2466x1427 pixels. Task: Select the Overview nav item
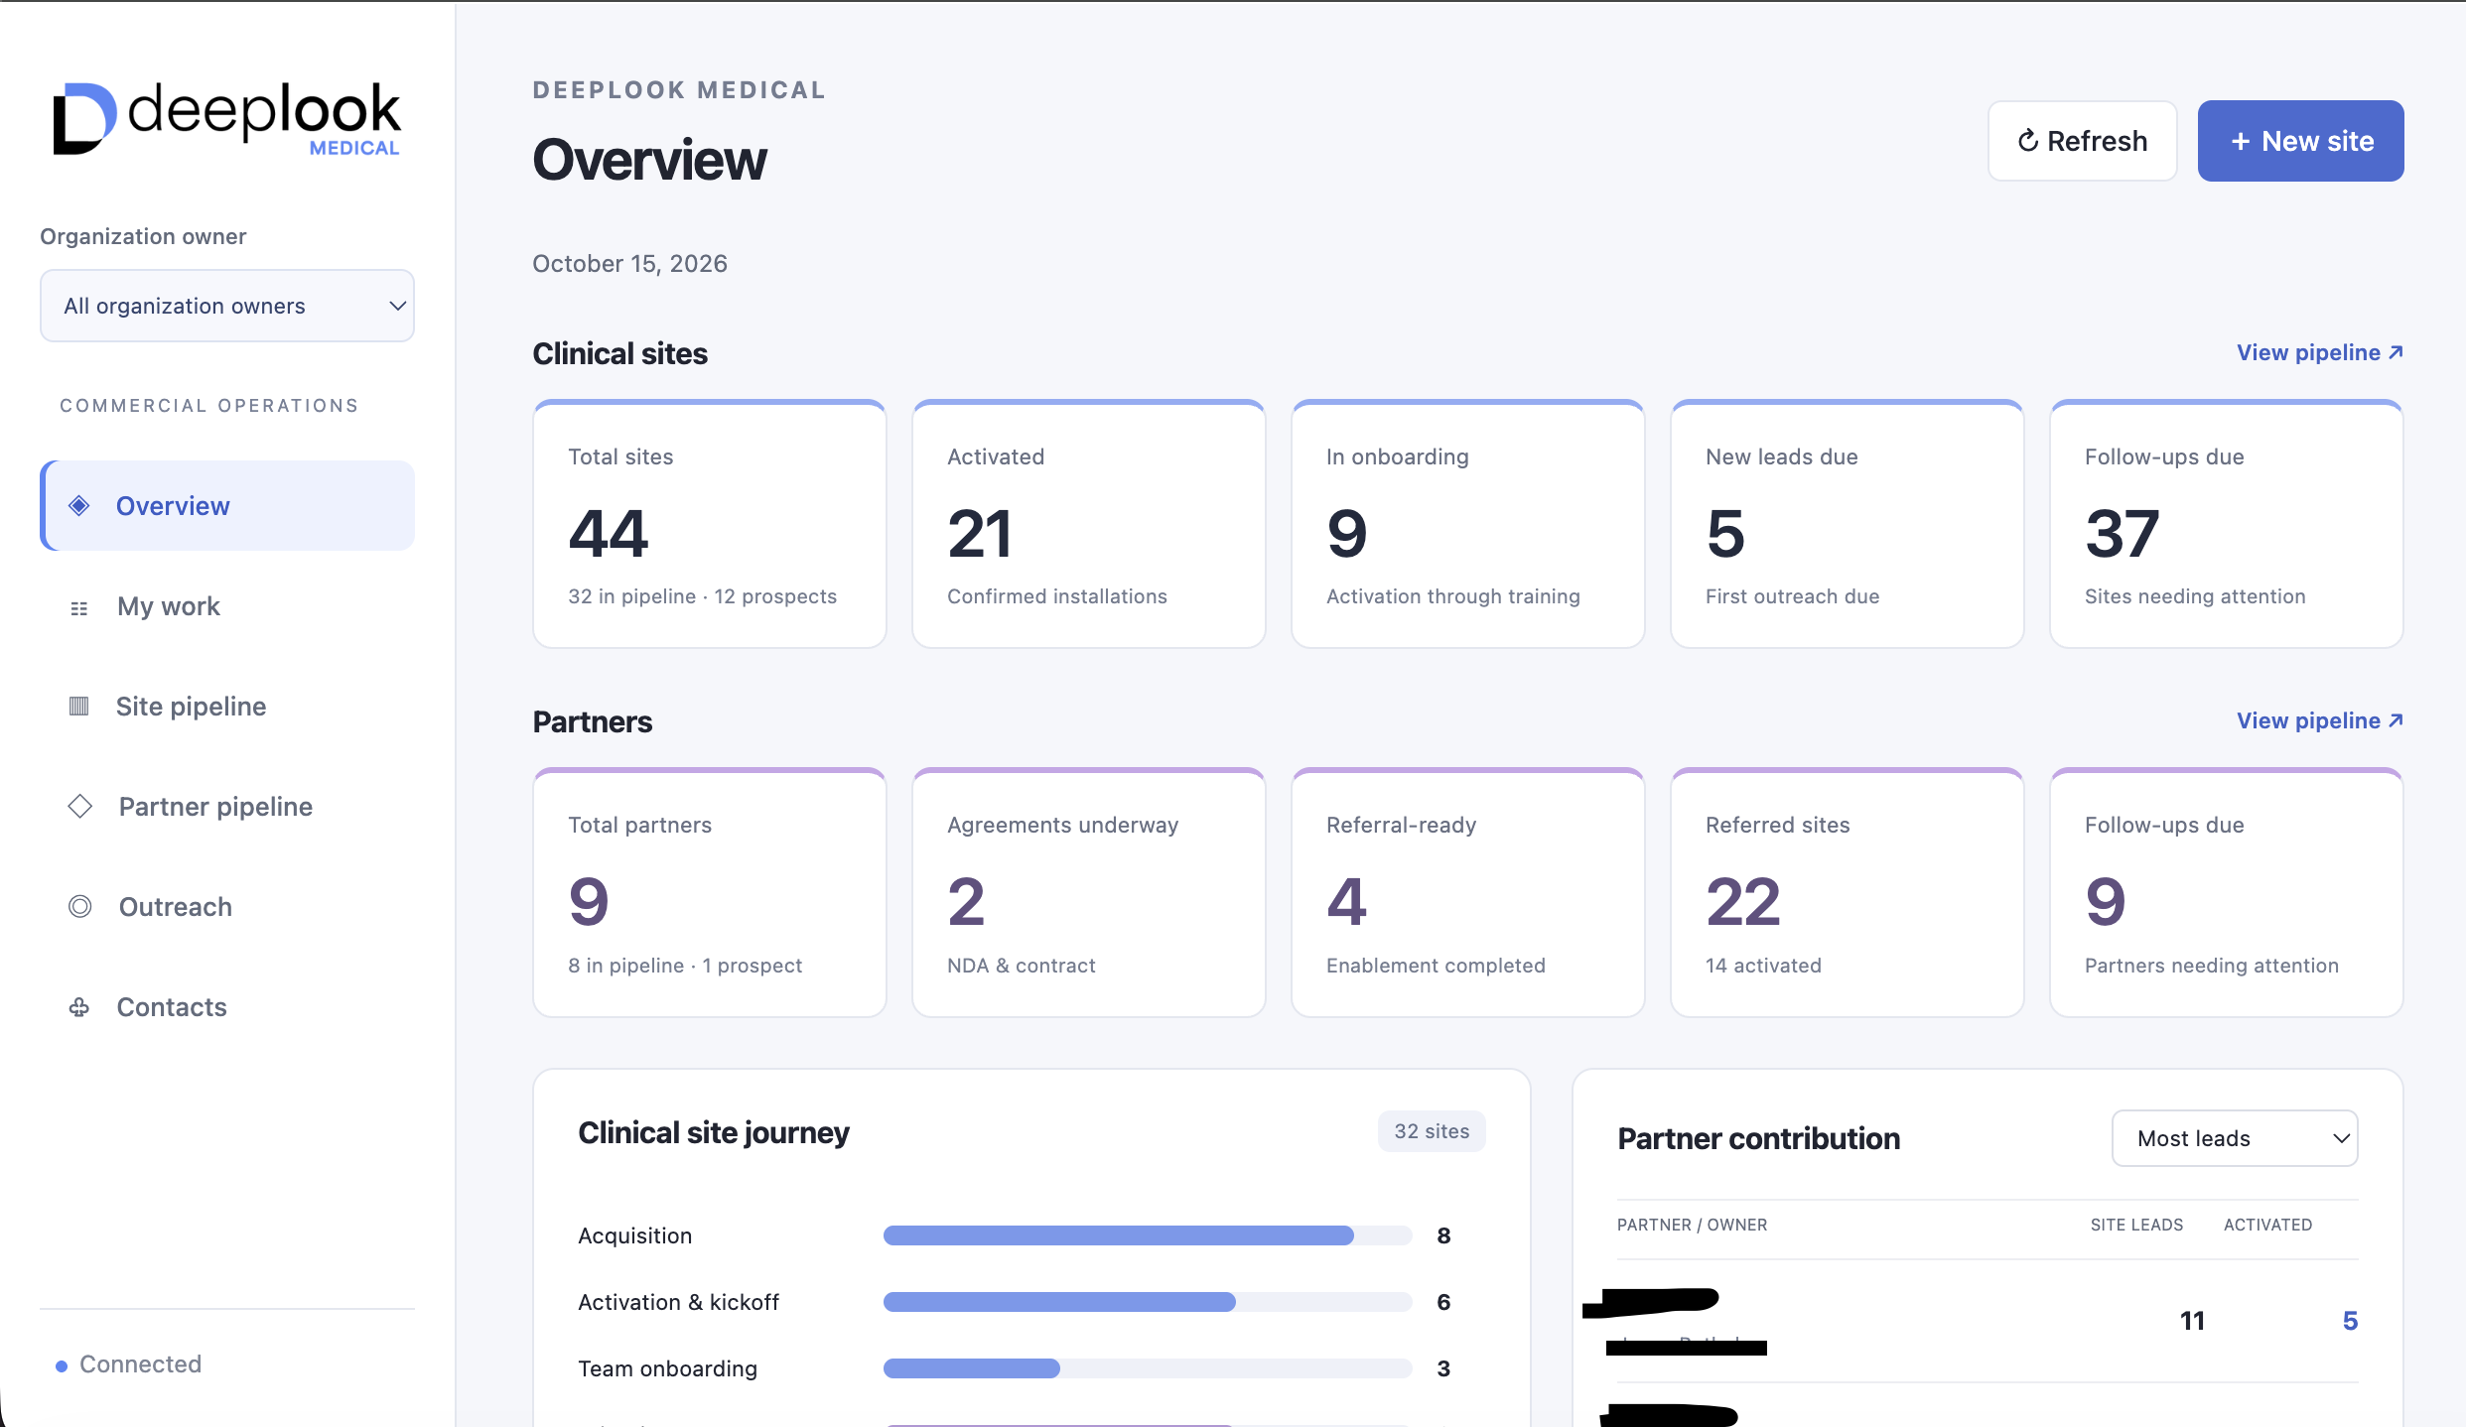click(x=227, y=506)
